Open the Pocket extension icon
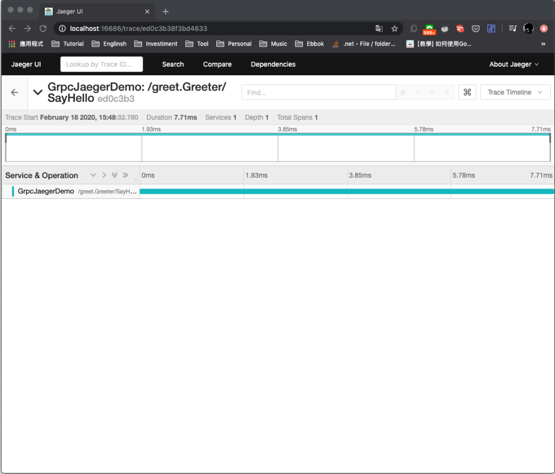The width and height of the screenshot is (555, 474). pyautogui.click(x=476, y=28)
